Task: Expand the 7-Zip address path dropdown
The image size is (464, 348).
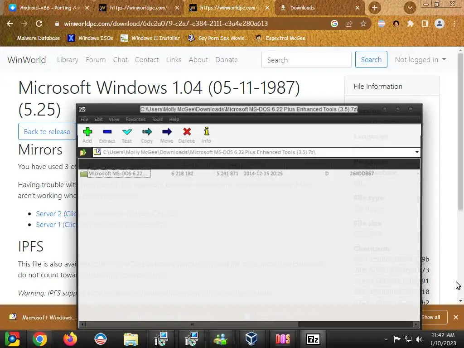Action: (417, 152)
